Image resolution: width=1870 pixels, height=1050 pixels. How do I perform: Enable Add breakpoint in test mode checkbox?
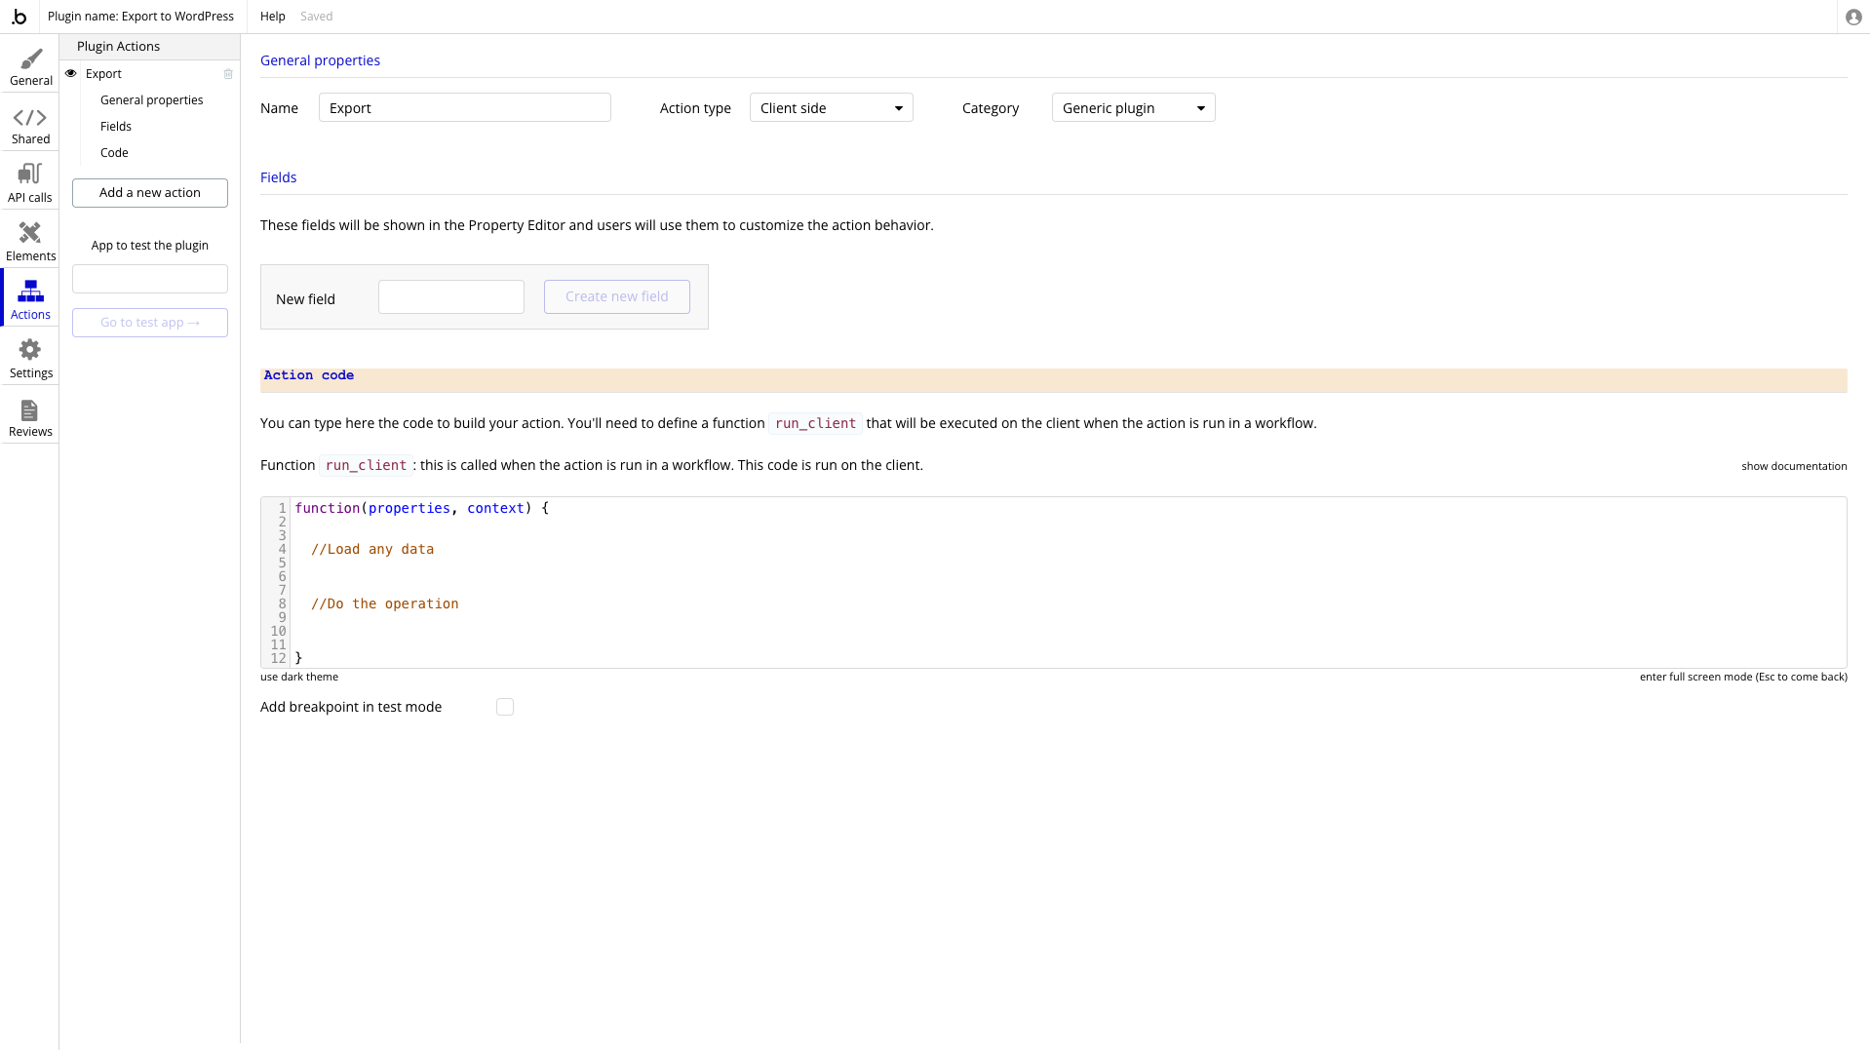pos(504,707)
